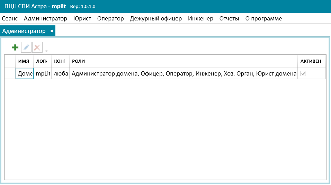Sort by the ИМЯ column header
This screenshot has height=185, width=331.
pyautogui.click(x=24, y=61)
